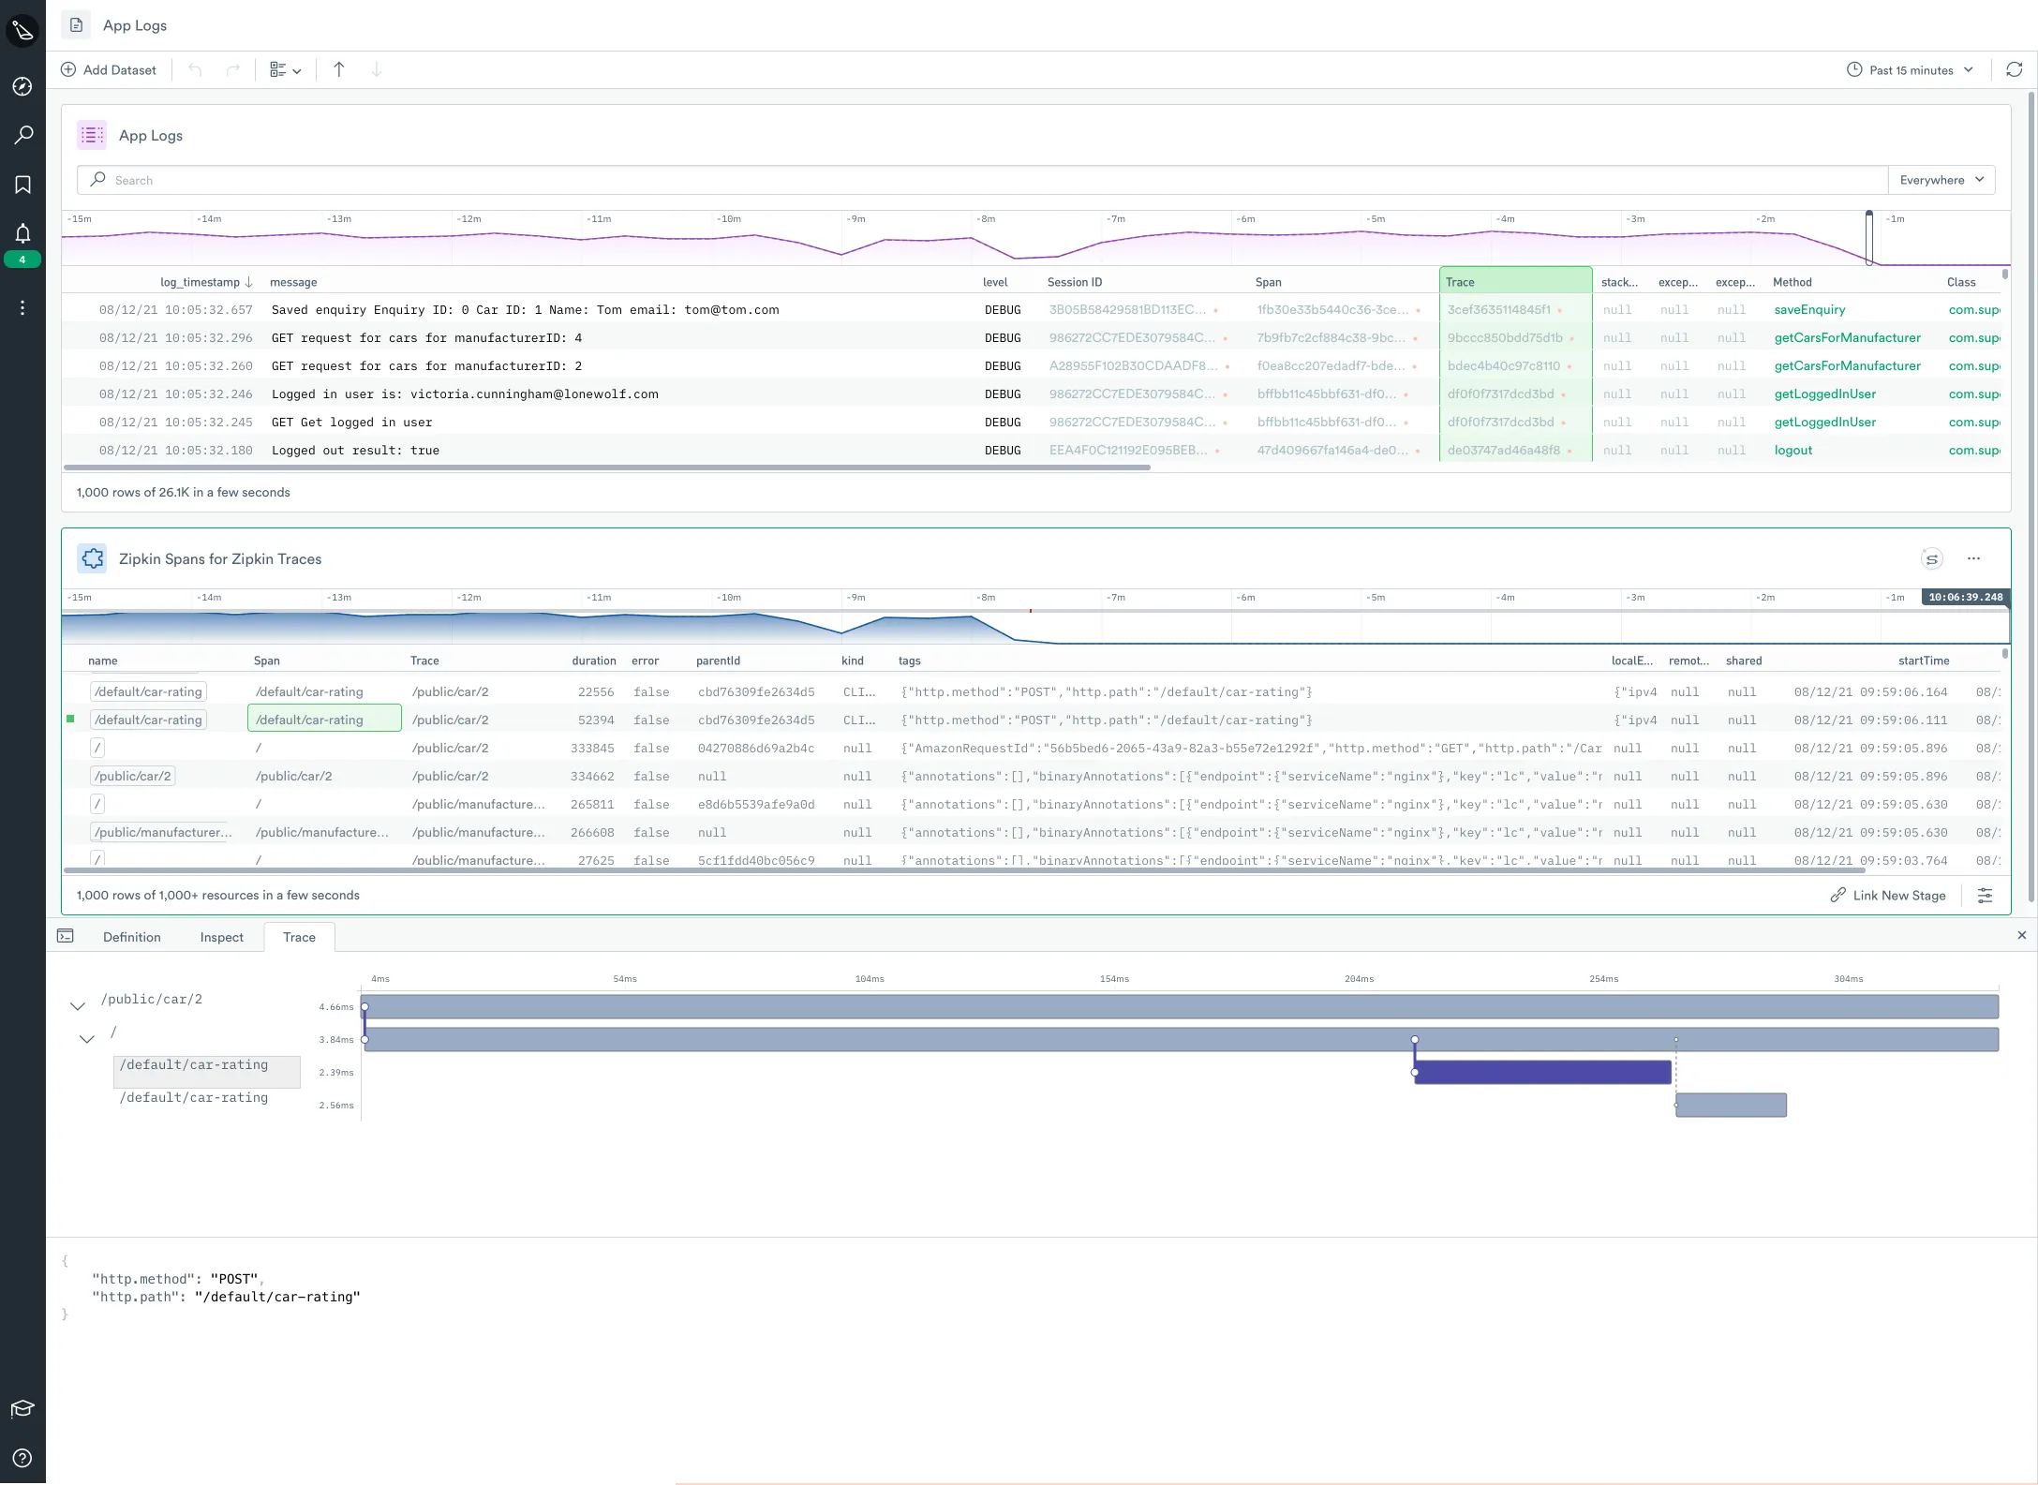2038x1485 pixels.
Task: Open the help question mark icon
Action: click(x=22, y=1458)
